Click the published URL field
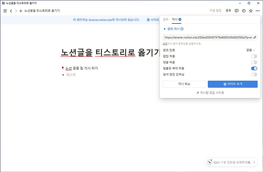Image resolution: width=263 pixels, height=172 pixels. click(208, 37)
